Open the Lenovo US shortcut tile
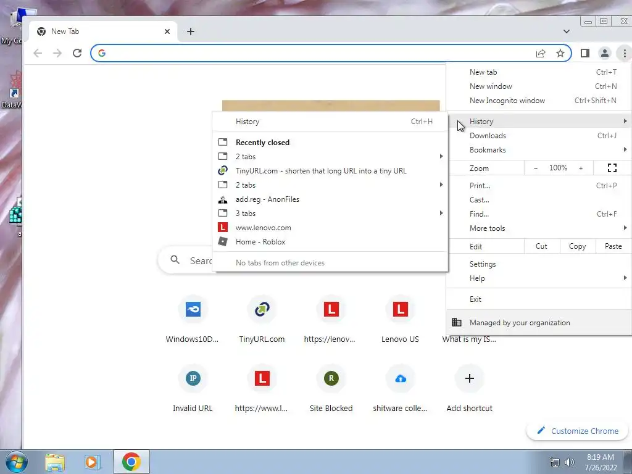 click(x=400, y=319)
